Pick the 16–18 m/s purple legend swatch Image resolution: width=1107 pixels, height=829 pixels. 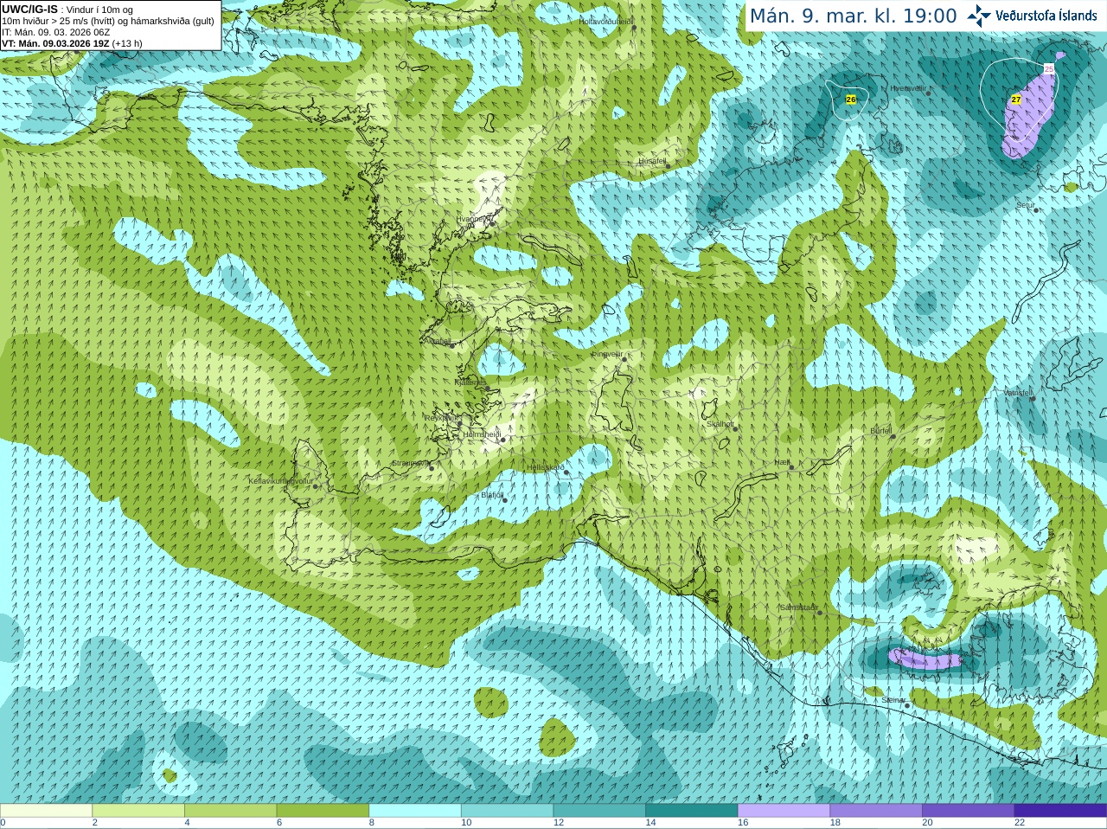pyautogui.click(x=784, y=811)
